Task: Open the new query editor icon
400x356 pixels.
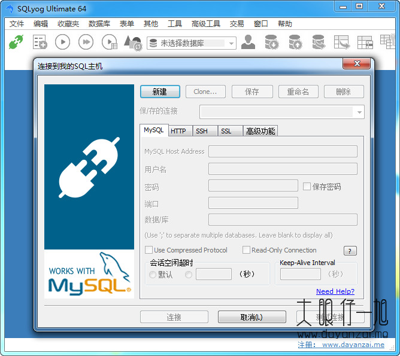Action: click(40, 42)
